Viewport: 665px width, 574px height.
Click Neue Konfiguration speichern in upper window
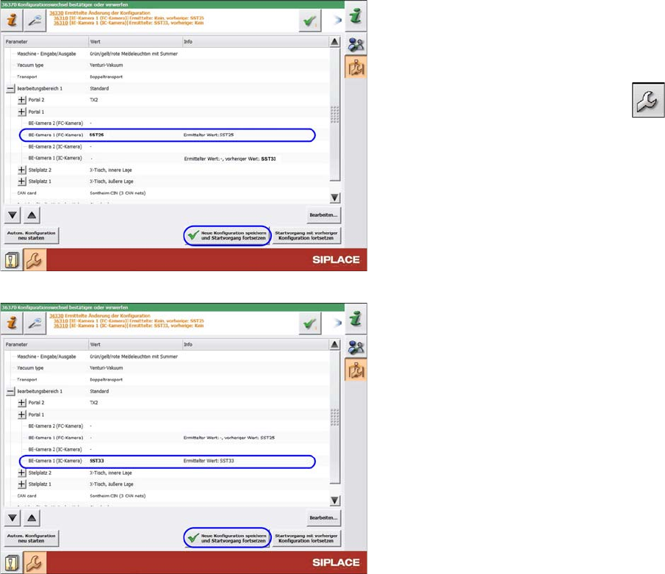coord(228,235)
